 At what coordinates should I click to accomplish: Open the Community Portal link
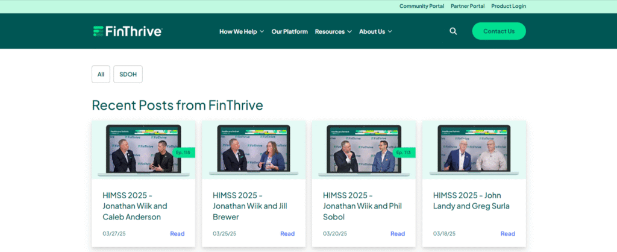[x=421, y=6]
